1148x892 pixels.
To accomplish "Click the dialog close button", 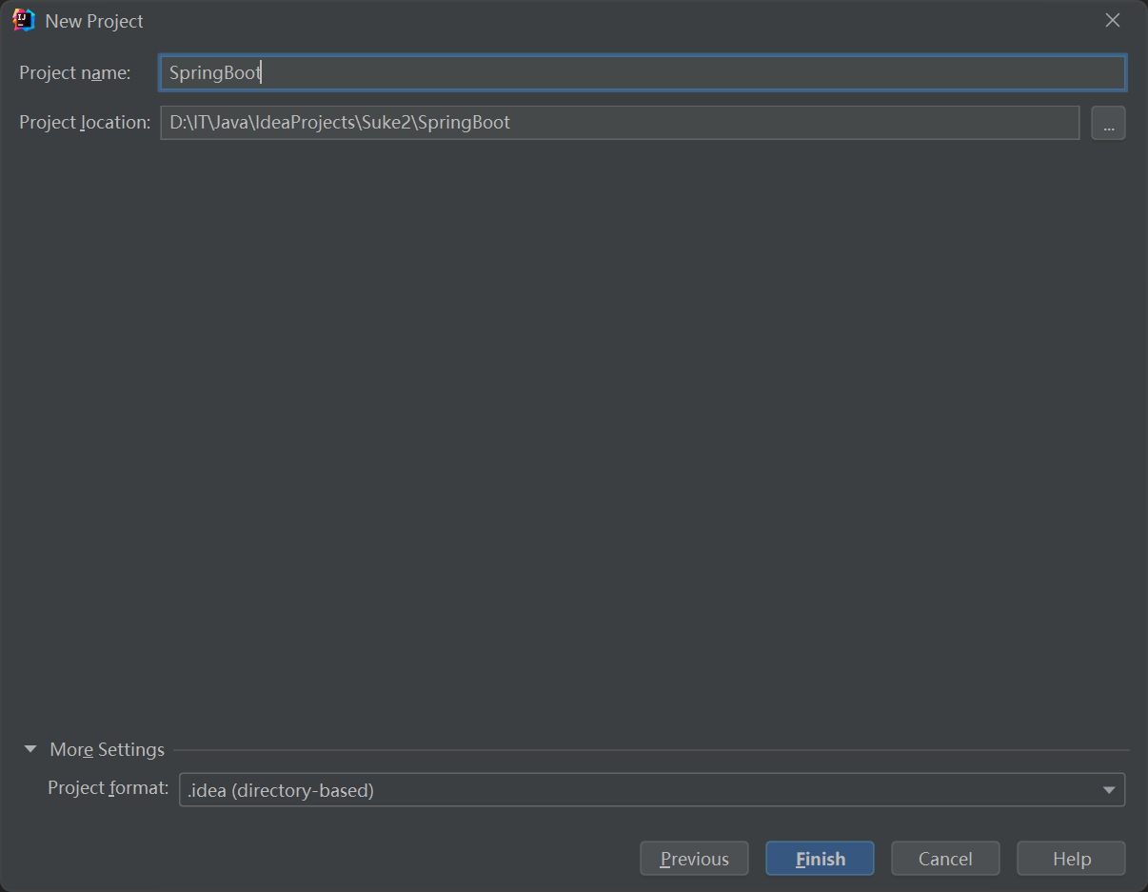I will [1112, 19].
